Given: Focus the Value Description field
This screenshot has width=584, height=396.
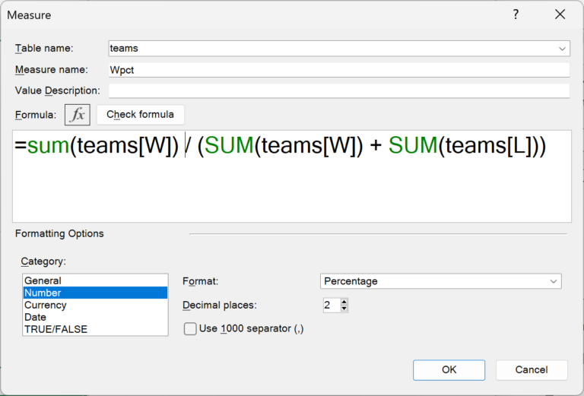Looking at the screenshot, I should (339, 91).
